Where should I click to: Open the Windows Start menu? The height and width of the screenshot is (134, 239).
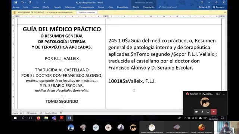click(x=15, y=118)
